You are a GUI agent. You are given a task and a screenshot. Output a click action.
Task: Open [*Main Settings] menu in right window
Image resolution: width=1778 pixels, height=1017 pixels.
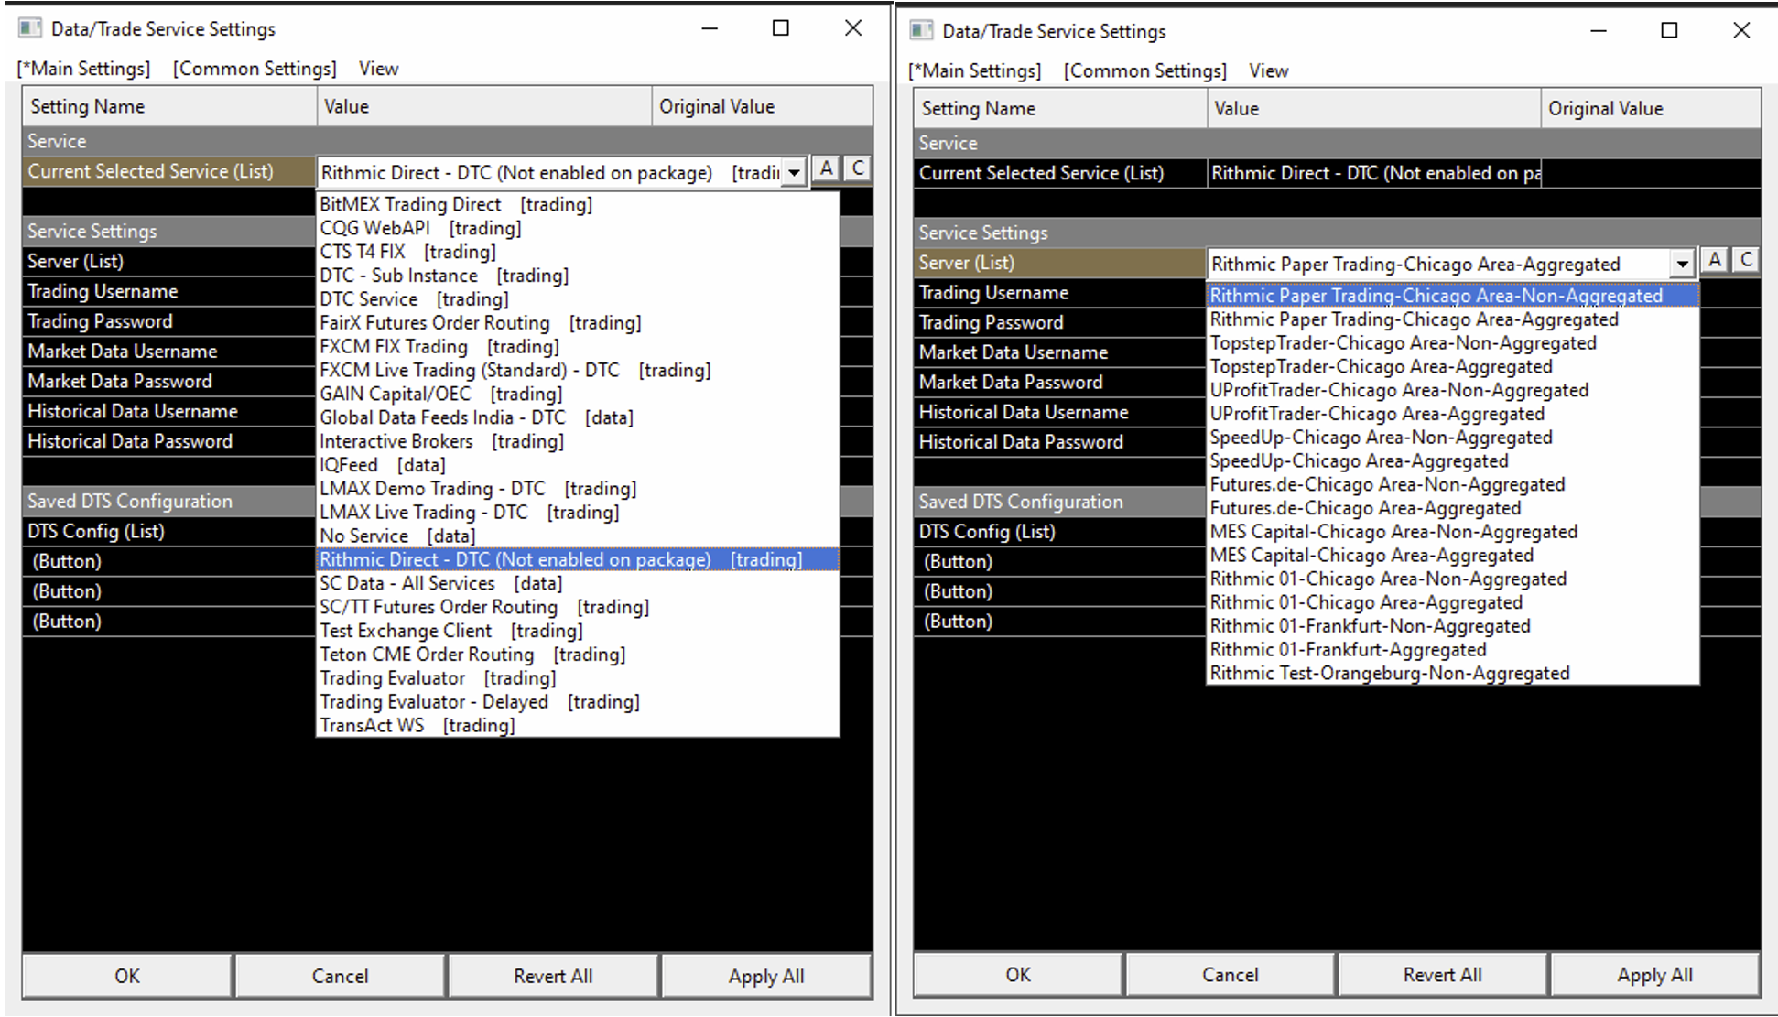974,70
